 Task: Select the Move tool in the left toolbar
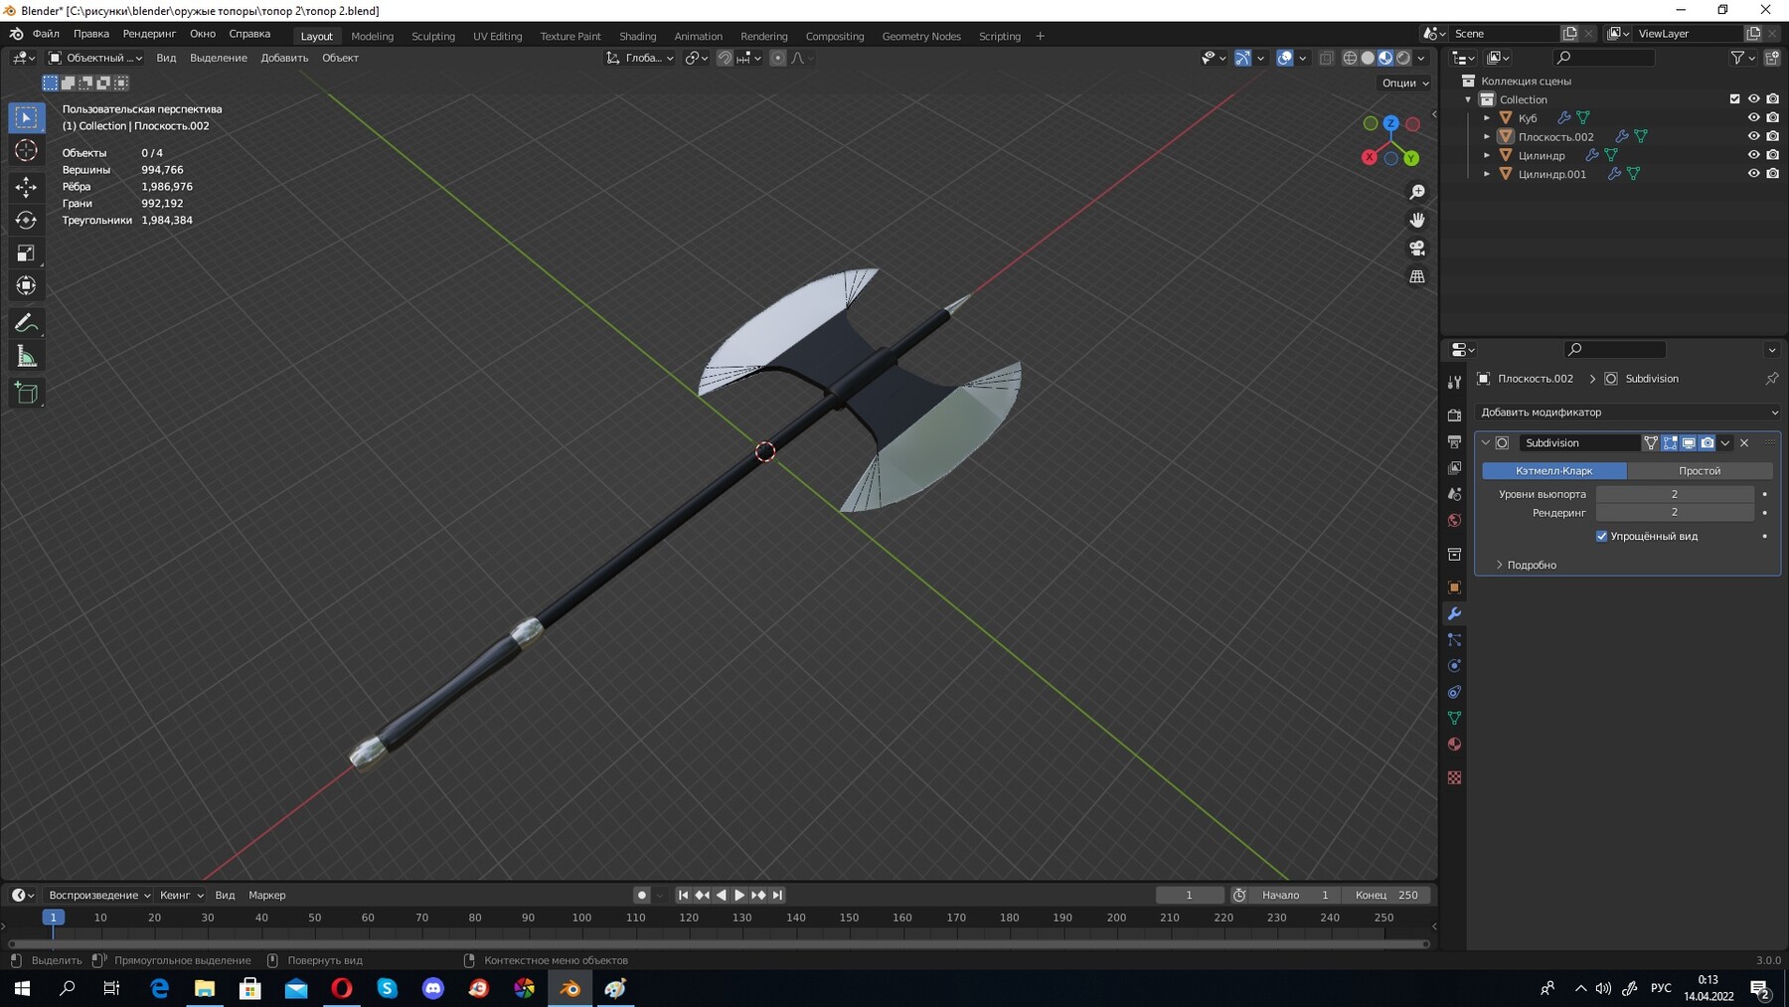pyautogui.click(x=27, y=185)
